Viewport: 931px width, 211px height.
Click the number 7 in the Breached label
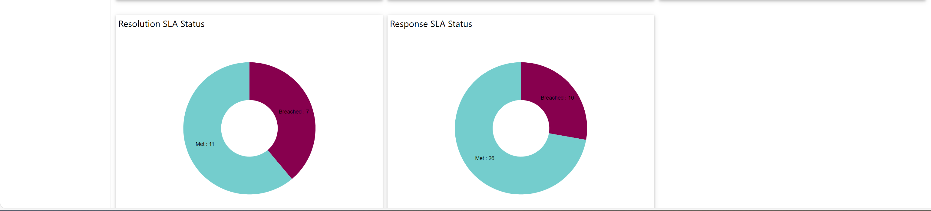coord(307,112)
